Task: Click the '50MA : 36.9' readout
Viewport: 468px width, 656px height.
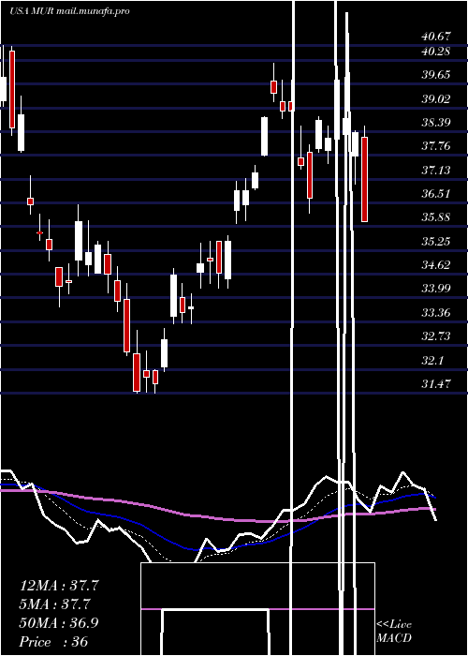Action: point(59,622)
